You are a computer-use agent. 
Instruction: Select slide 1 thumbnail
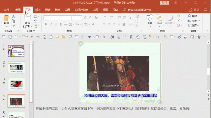click(x=16, y=51)
